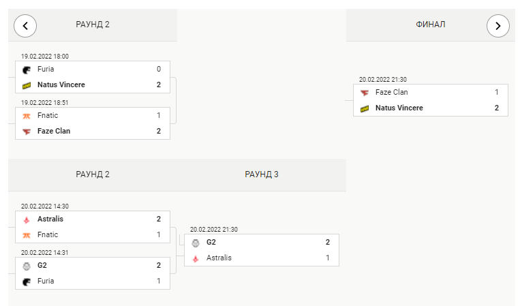Click Faze Clan logo in the final
The height and width of the screenshot is (306, 520).
click(x=365, y=93)
